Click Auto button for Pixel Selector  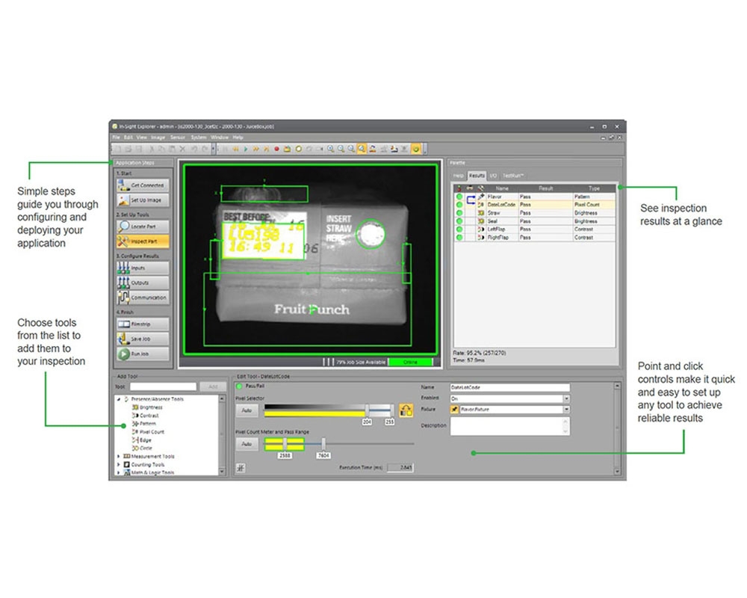click(247, 410)
